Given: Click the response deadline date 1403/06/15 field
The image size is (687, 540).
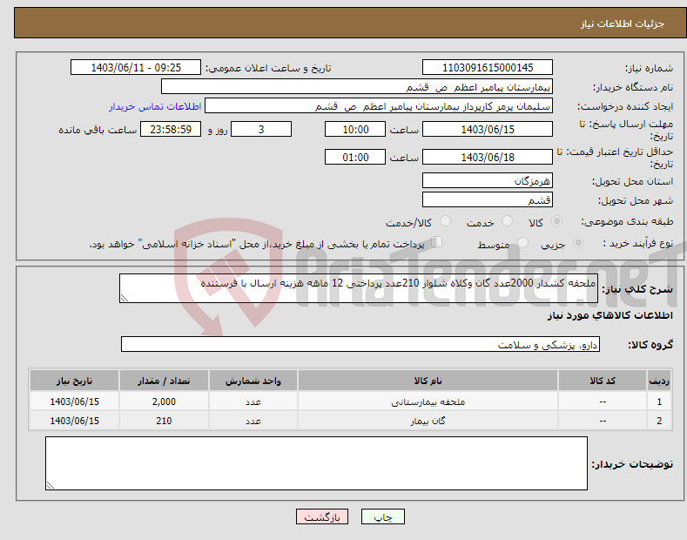Looking at the screenshot, I should [x=488, y=129].
